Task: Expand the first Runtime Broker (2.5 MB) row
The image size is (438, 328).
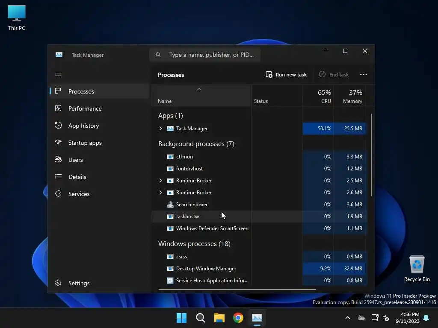Action: [161, 181]
